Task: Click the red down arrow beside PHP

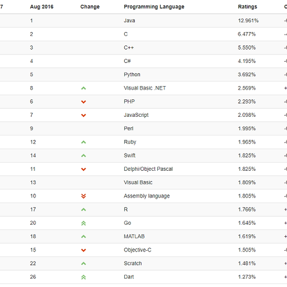Action: (x=83, y=102)
